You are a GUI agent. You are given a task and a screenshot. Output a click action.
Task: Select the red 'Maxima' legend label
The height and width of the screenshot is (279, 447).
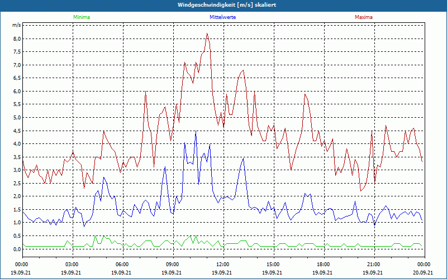point(364,17)
